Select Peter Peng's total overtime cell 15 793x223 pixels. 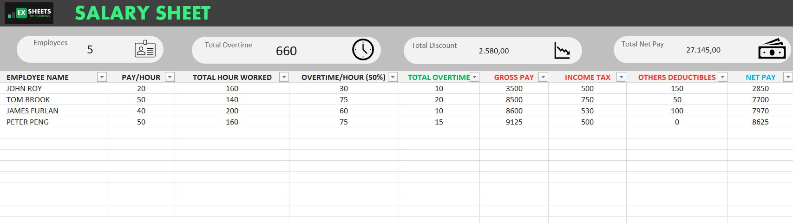[439, 122]
